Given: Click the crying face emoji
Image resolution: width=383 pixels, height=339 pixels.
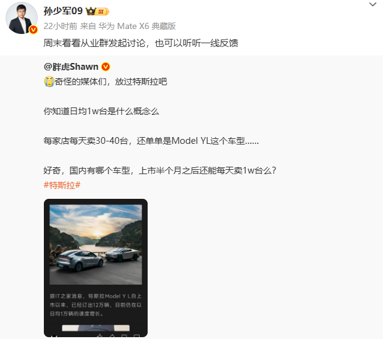Looking at the screenshot, I should [49, 82].
